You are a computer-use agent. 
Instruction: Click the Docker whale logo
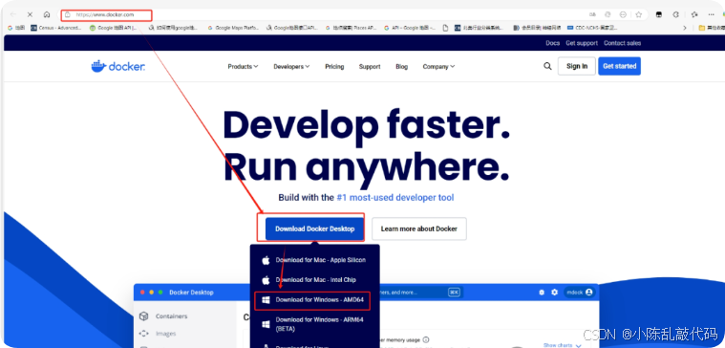pyautogui.click(x=118, y=67)
